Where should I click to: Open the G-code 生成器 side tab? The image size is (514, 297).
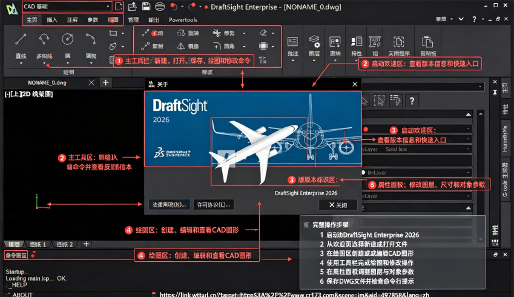pyautogui.click(x=505, y=179)
